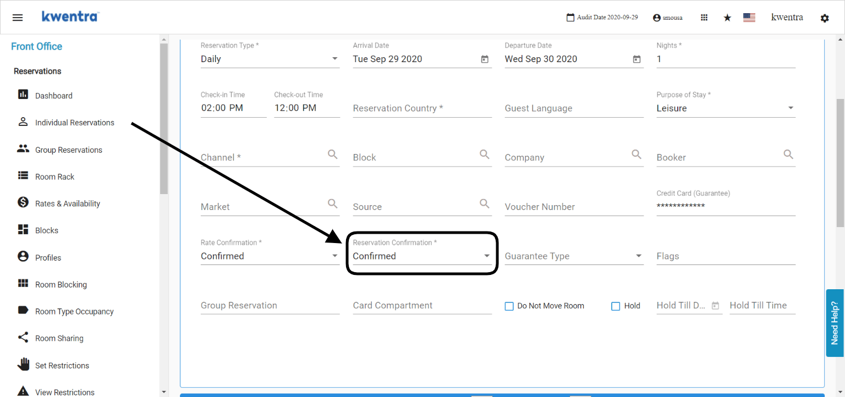The height and width of the screenshot is (397, 845).
Task: Open Dashboard in the sidebar
Action: click(x=54, y=96)
